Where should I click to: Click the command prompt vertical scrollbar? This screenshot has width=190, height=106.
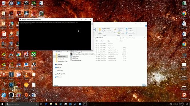[x=92, y=36]
